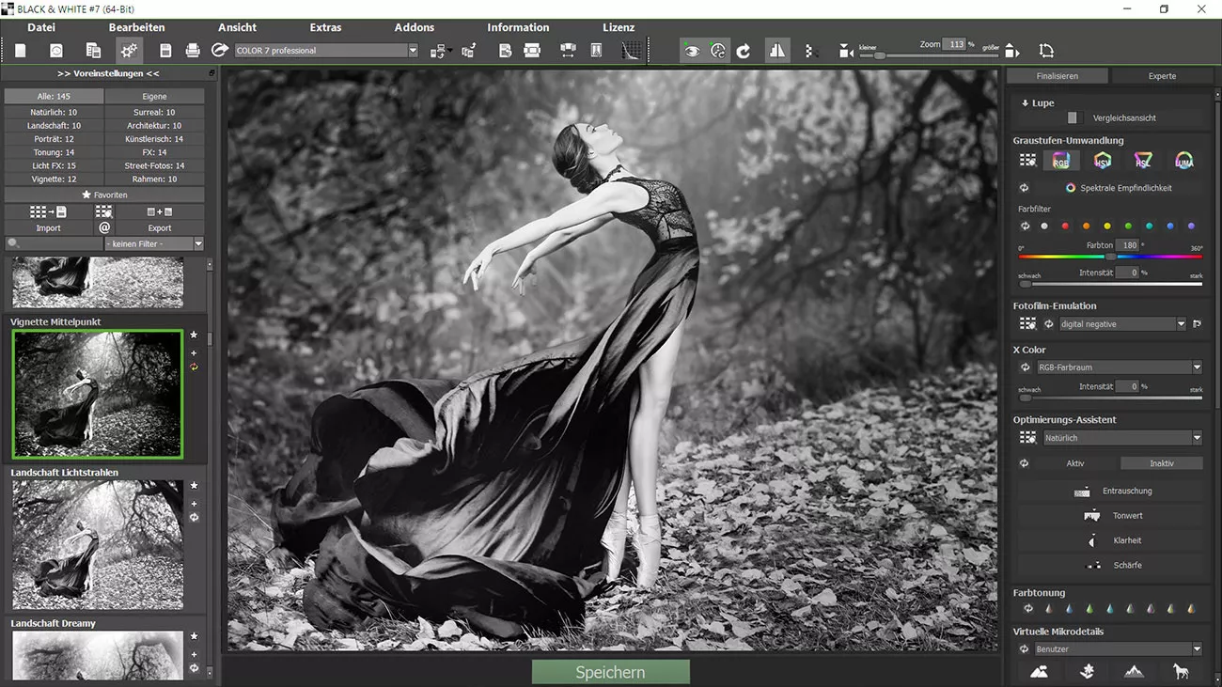Click the Speichern button

click(610, 672)
